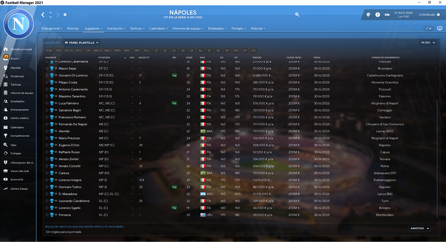
Task: Open Centro médico icon in sidebar
Action: coord(5,118)
